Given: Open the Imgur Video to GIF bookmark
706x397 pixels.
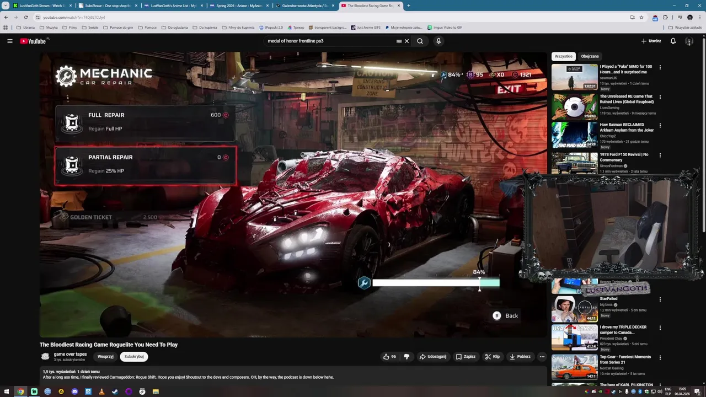Looking at the screenshot, I should tap(445, 27).
